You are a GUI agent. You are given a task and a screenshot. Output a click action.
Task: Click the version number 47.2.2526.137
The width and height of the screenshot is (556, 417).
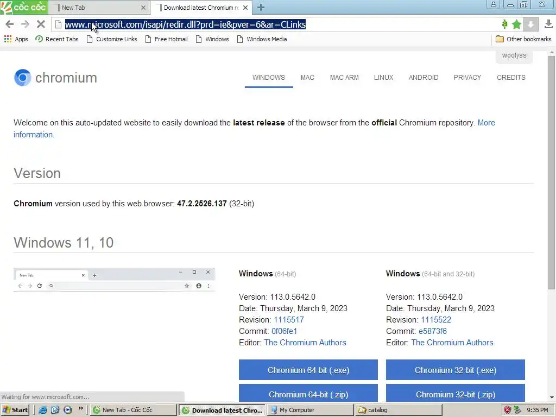(x=202, y=204)
